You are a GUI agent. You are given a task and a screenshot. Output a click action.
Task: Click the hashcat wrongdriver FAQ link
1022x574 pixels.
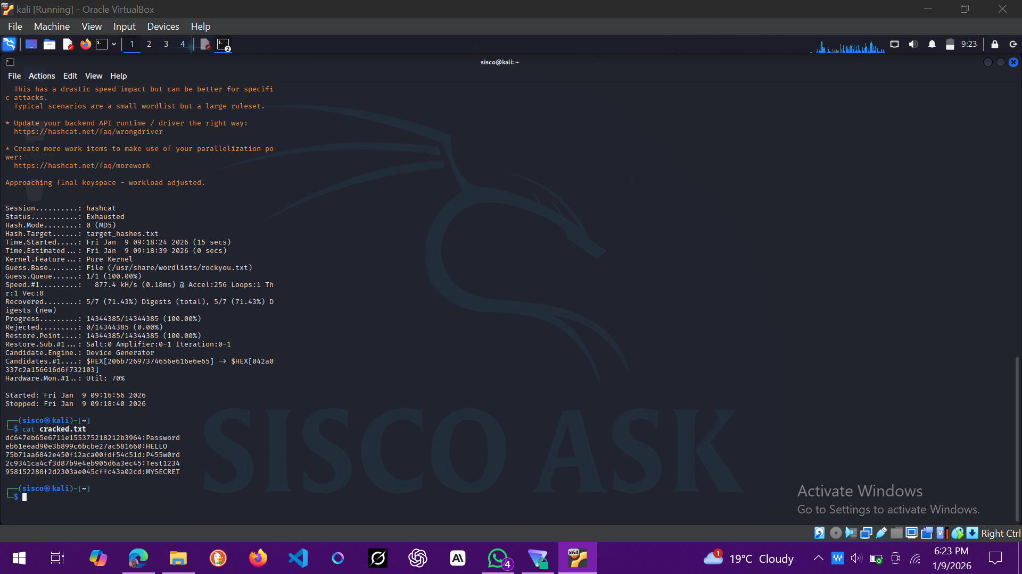point(88,132)
